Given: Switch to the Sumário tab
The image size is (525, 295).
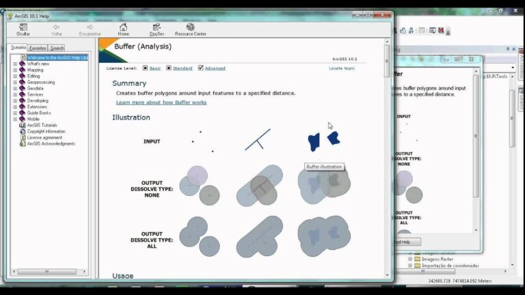Looking at the screenshot, I should coord(18,48).
